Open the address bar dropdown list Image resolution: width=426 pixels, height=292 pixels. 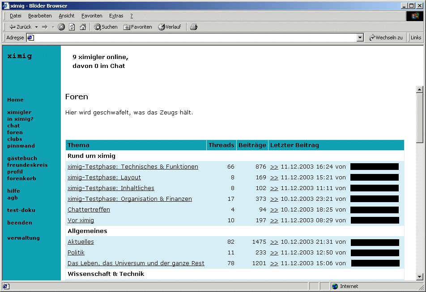click(x=360, y=38)
